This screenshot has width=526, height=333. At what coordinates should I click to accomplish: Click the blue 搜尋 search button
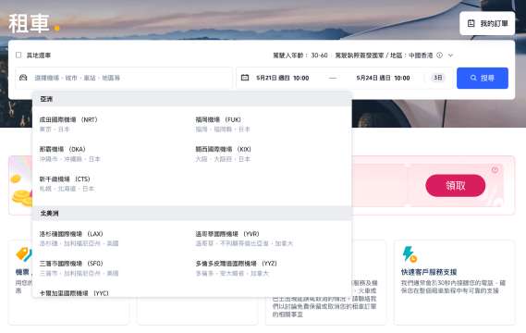pyautogui.click(x=483, y=79)
